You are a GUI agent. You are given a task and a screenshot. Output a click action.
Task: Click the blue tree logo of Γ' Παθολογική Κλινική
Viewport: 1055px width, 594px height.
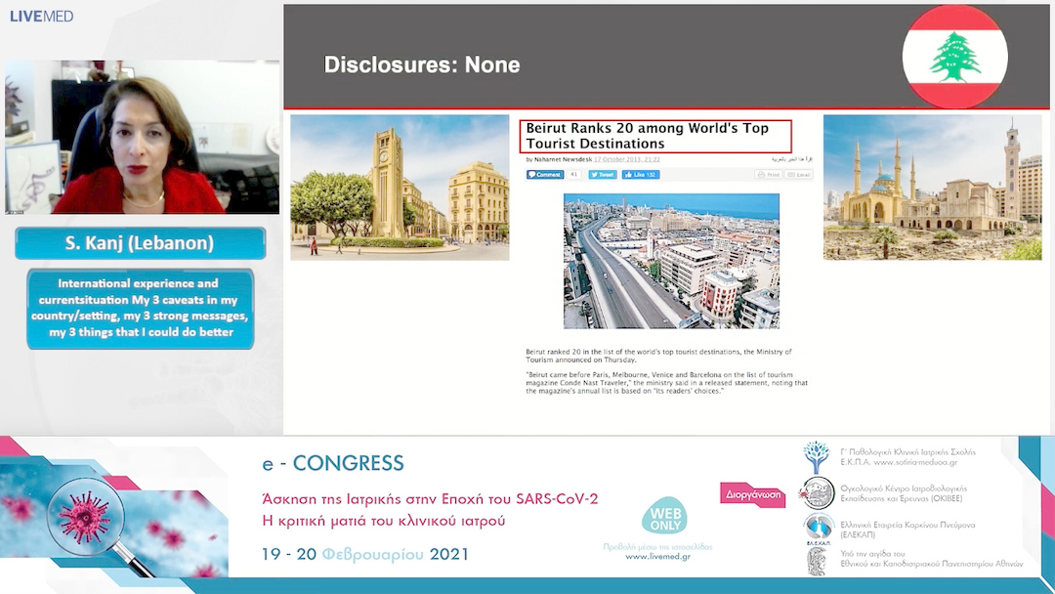[x=817, y=457]
